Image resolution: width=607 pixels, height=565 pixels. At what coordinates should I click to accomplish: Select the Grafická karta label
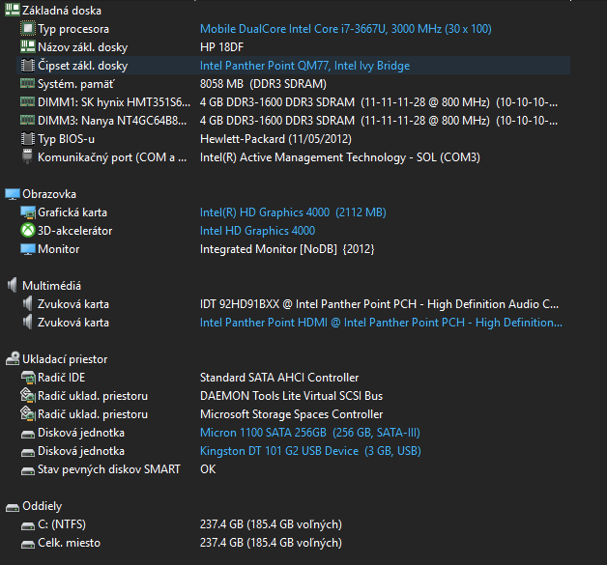click(72, 212)
